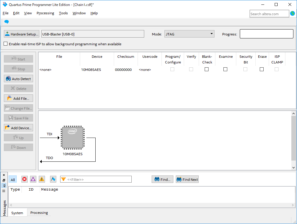Click the Intel chip device in chain diagram
Viewport: 297px width, 224px height.
(73, 137)
